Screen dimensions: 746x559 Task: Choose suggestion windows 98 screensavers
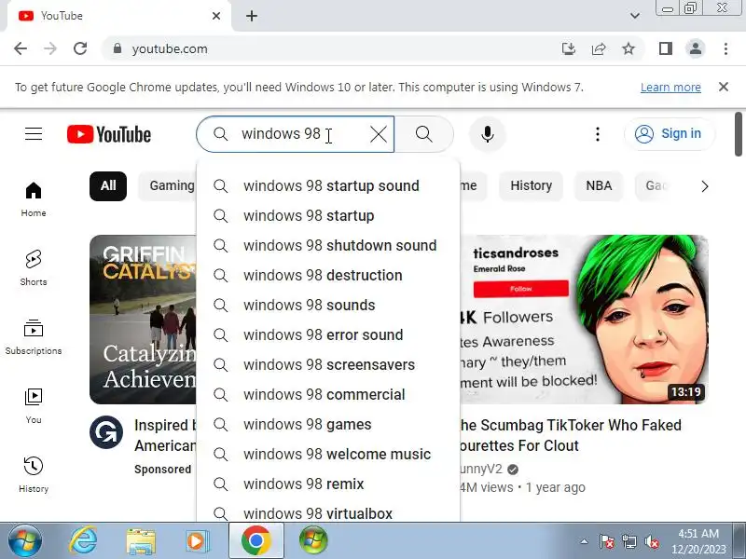coord(328,365)
